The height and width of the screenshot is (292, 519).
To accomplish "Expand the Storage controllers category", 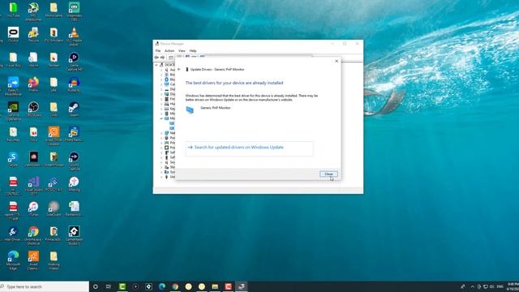I will point(161,167).
